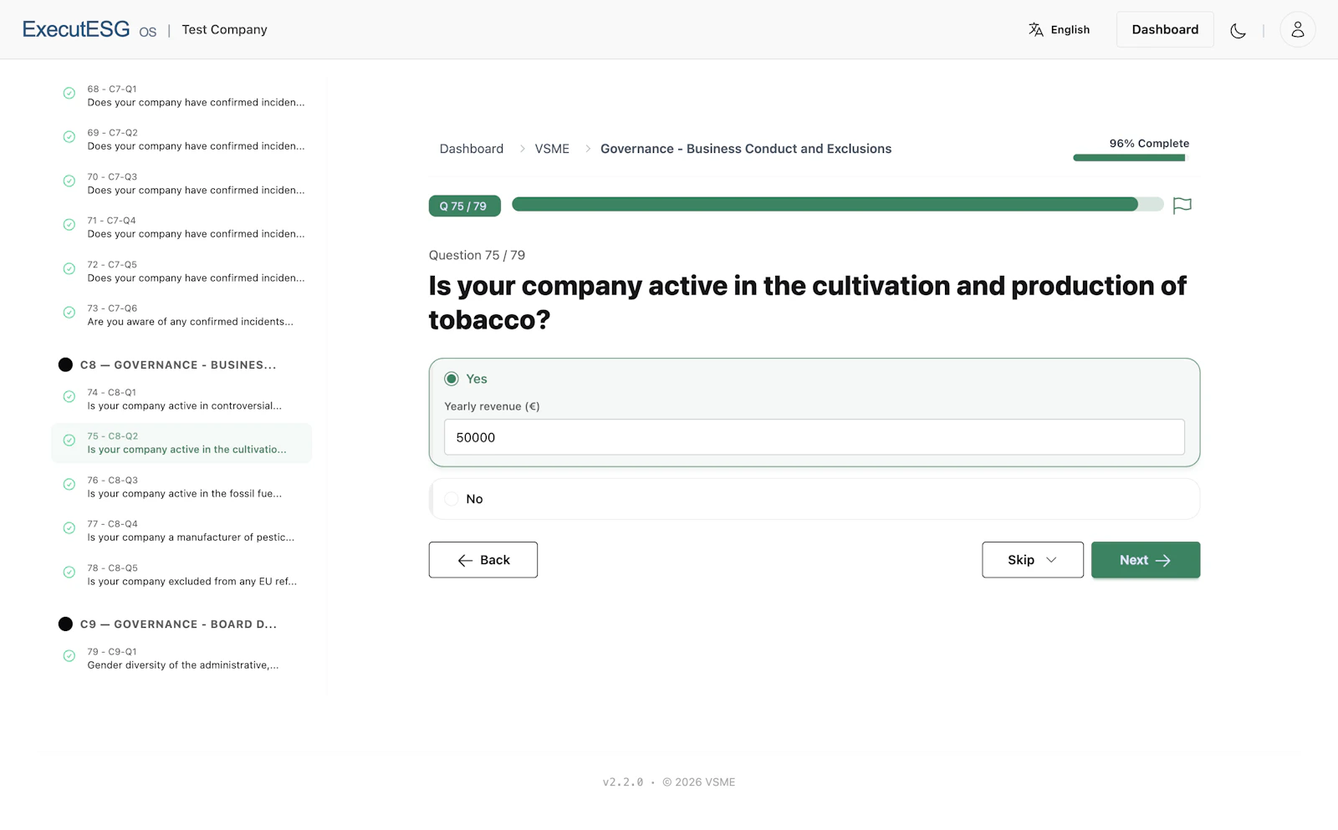Click Governance - Business Conduct and Exclusions breadcrumb
1338x830 pixels.
tap(746, 149)
